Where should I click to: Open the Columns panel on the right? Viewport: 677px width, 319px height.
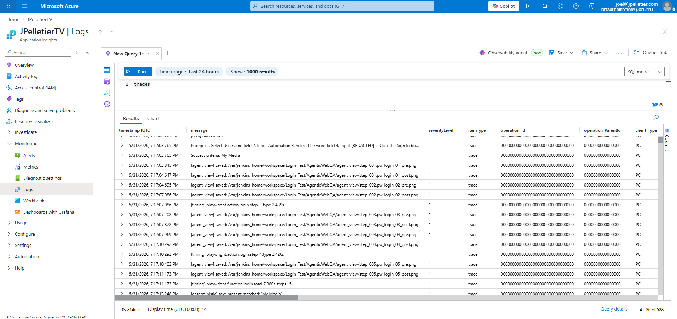667,140
